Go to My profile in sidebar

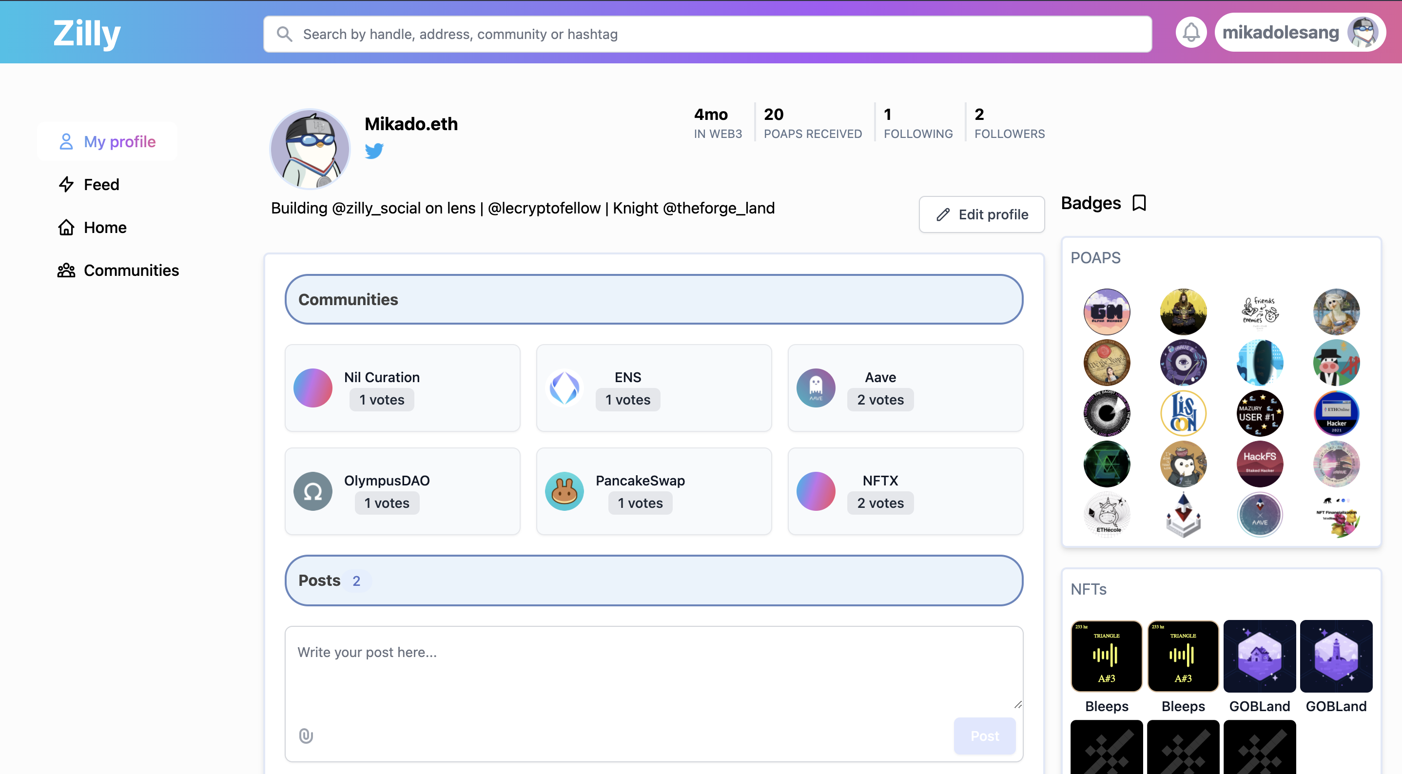click(x=107, y=141)
